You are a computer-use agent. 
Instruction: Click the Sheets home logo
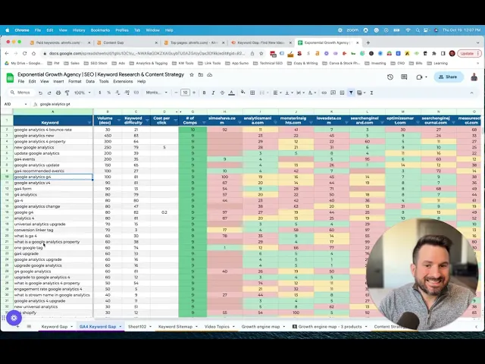(10, 78)
